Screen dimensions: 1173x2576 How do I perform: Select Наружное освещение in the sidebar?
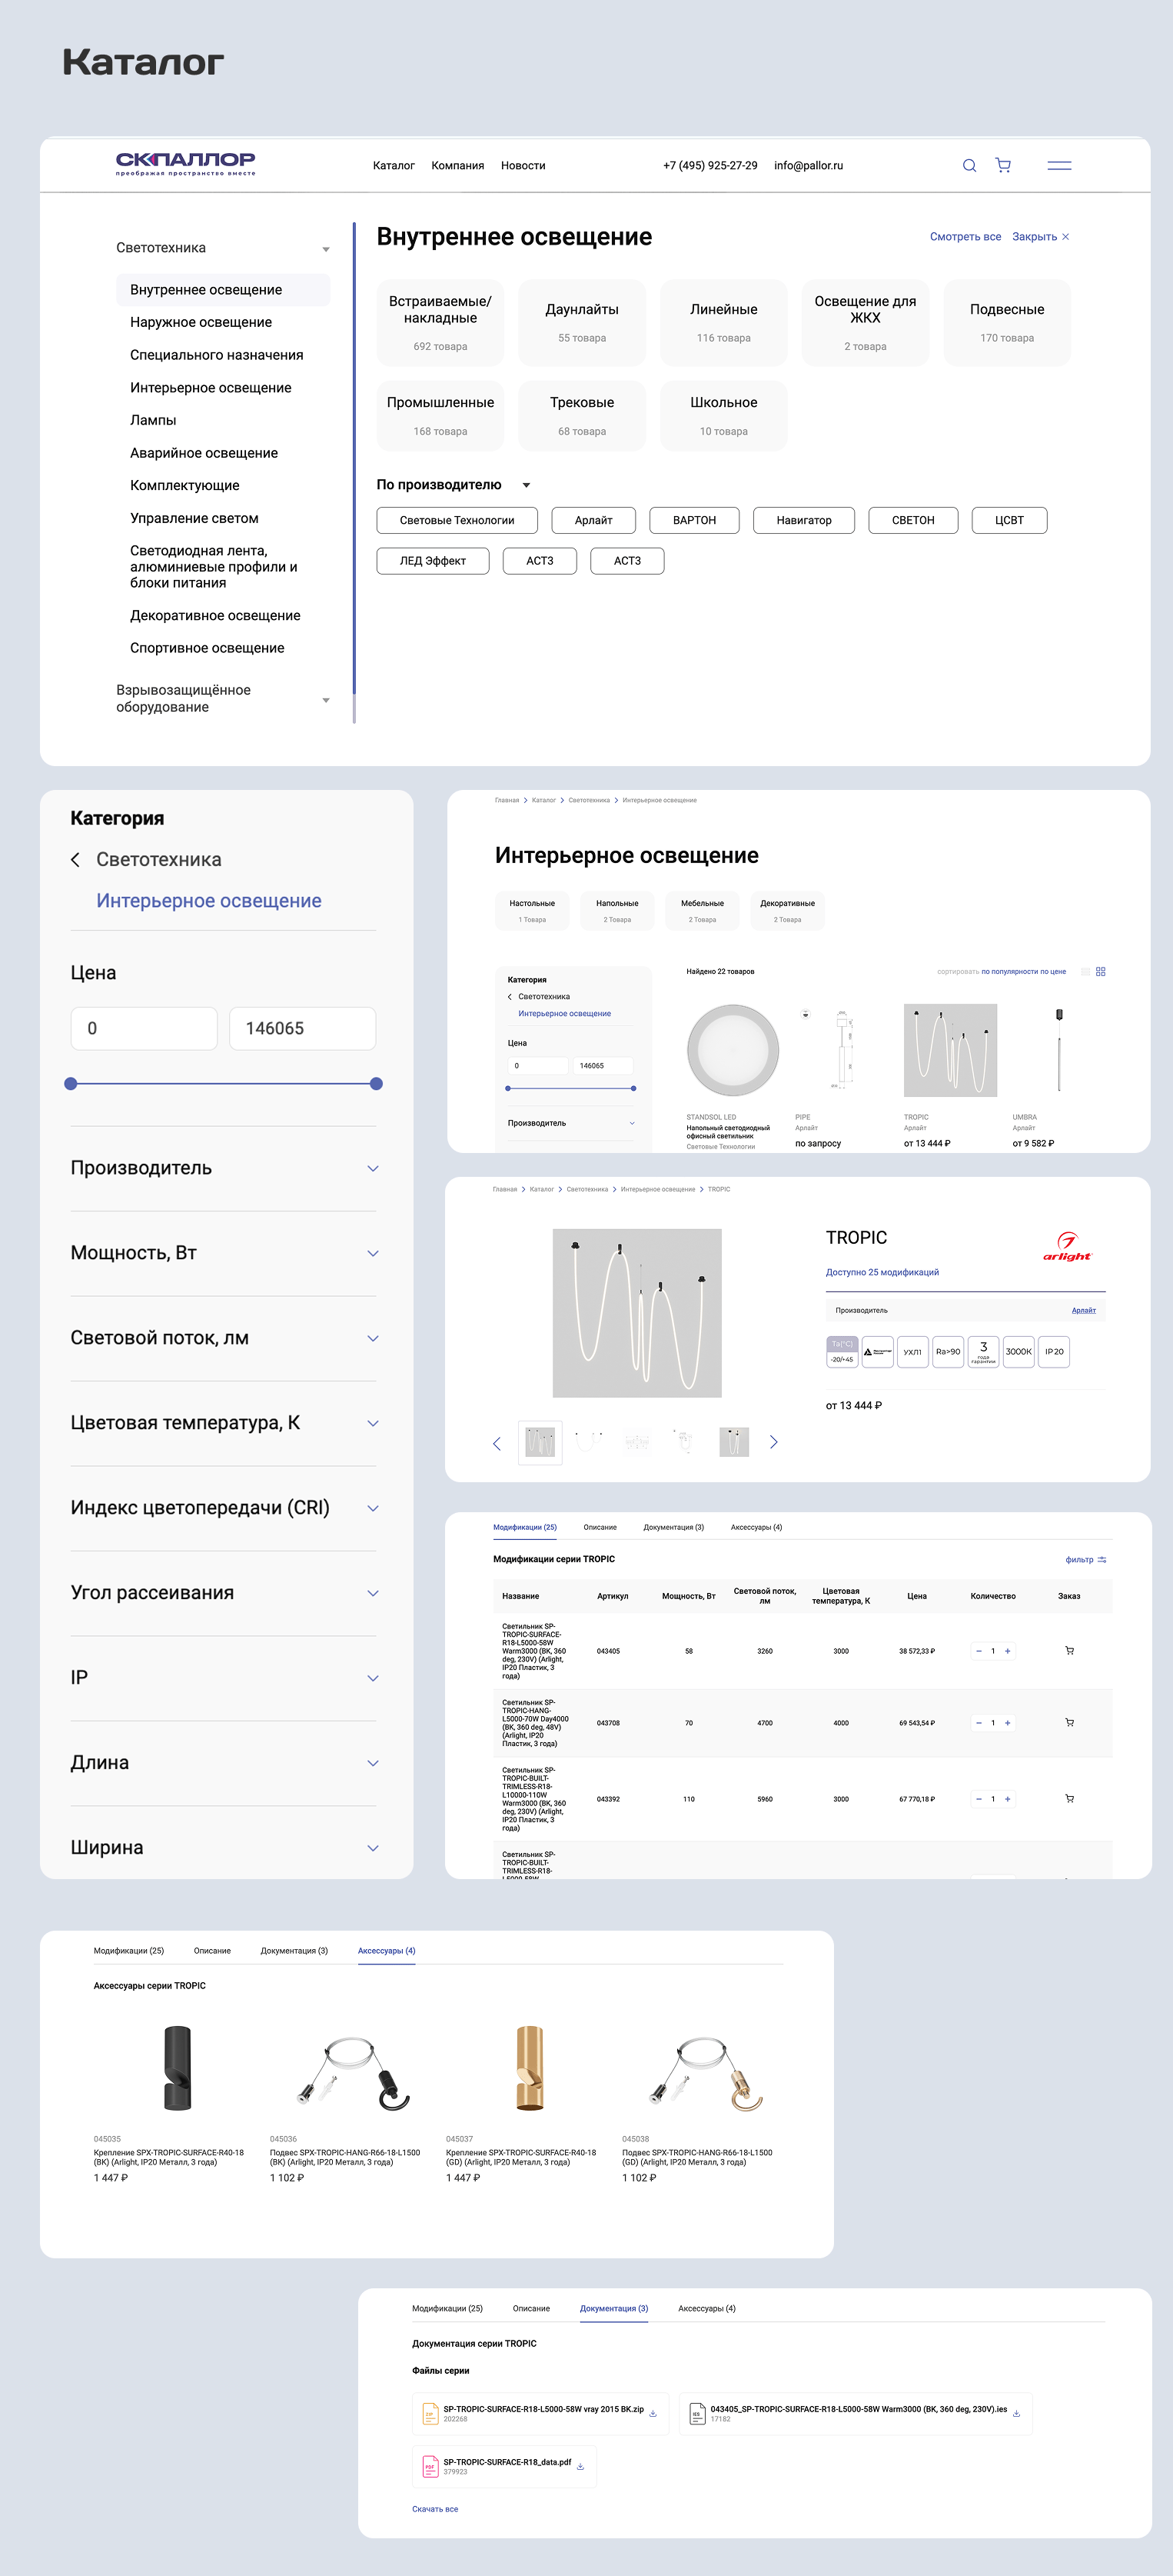[x=201, y=322]
